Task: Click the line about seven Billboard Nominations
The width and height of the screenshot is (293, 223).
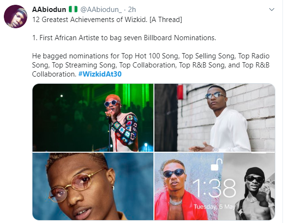Action: click(124, 38)
